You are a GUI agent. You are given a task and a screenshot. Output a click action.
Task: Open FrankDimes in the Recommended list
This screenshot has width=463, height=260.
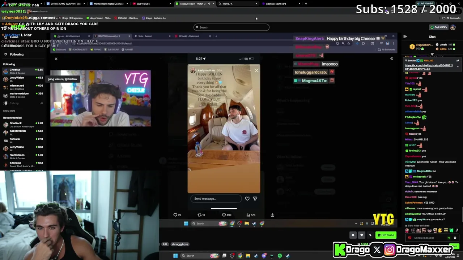(x=23, y=156)
